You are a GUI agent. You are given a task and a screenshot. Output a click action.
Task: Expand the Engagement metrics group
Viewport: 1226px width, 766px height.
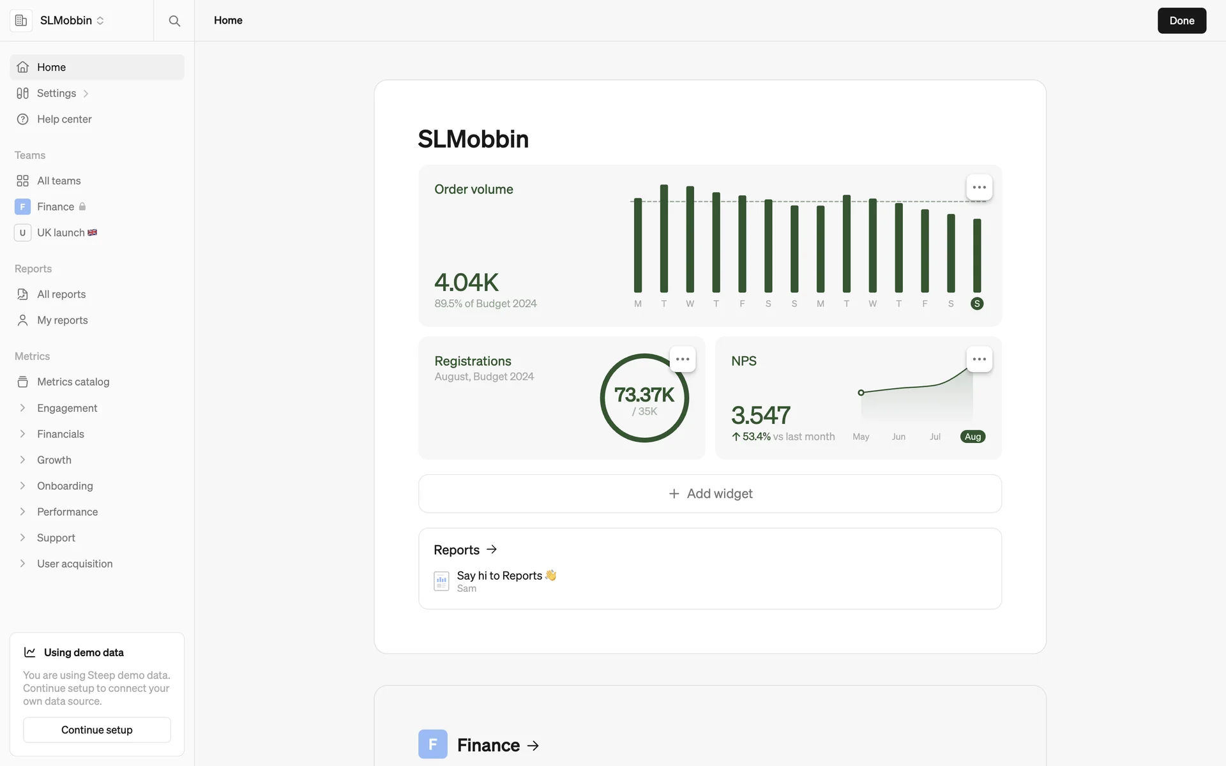click(x=23, y=408)
